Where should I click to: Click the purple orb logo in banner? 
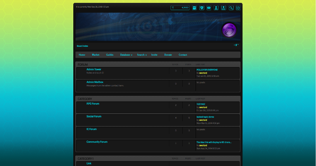[229, 30]
